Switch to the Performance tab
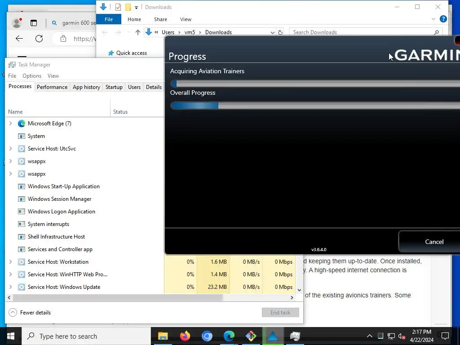The width and height of the screenshot is (460, 345). [52, 87]
